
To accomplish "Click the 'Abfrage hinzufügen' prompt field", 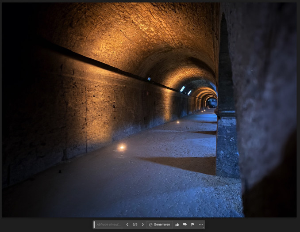I will pos(108,224).
